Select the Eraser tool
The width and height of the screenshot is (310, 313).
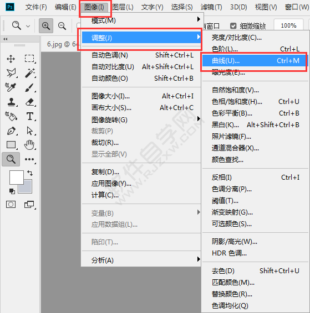point(30,102)
